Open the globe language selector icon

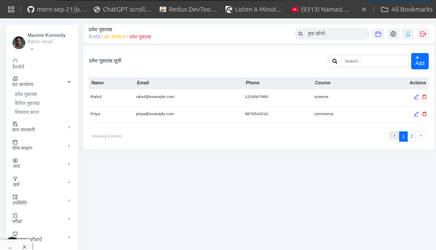click(x=393, y=34)
